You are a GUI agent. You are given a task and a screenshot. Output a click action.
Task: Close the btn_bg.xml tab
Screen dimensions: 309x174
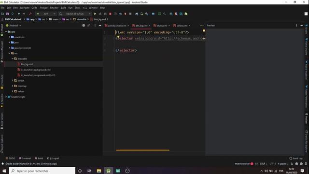click(x=149, y=26)
